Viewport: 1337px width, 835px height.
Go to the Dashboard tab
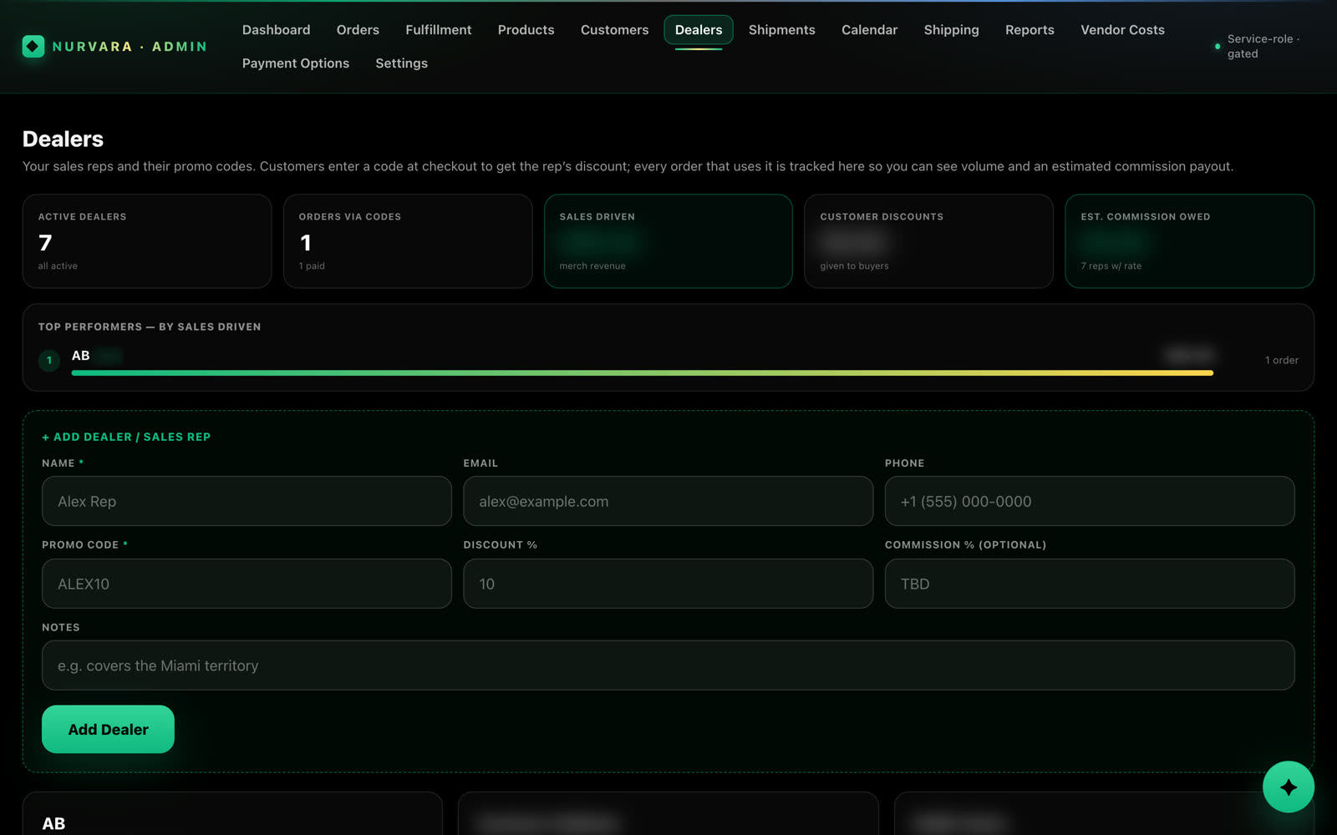[x=276, y=30]
